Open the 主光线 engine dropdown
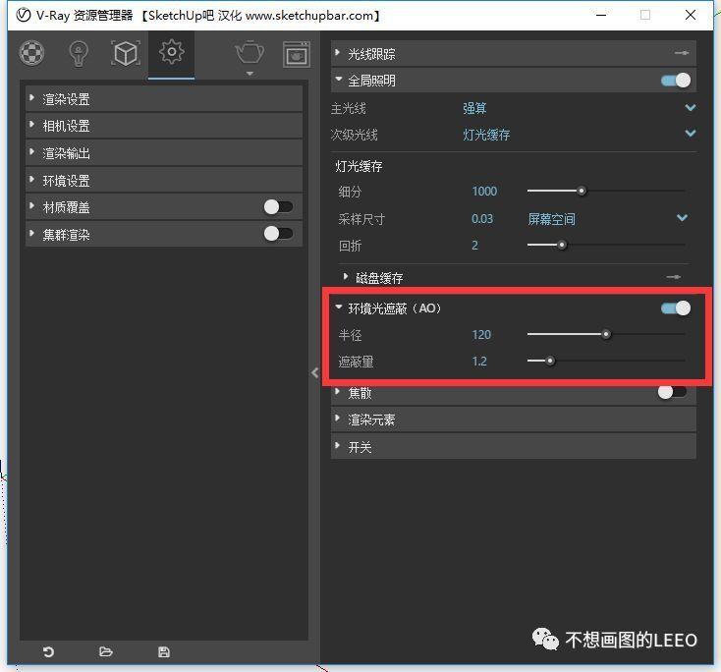This screenshot has height=672, width=721. point(691,108)
